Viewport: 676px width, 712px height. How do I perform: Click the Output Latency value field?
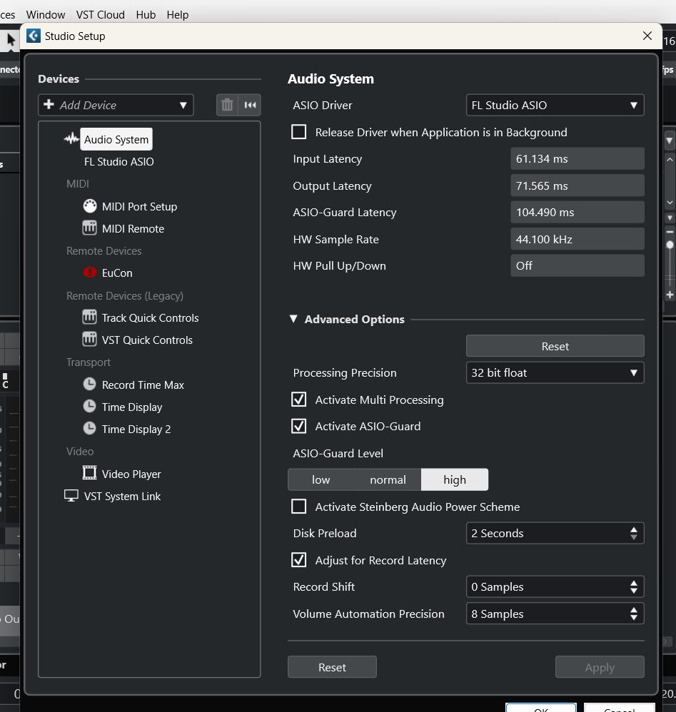[x=577, y=185]
